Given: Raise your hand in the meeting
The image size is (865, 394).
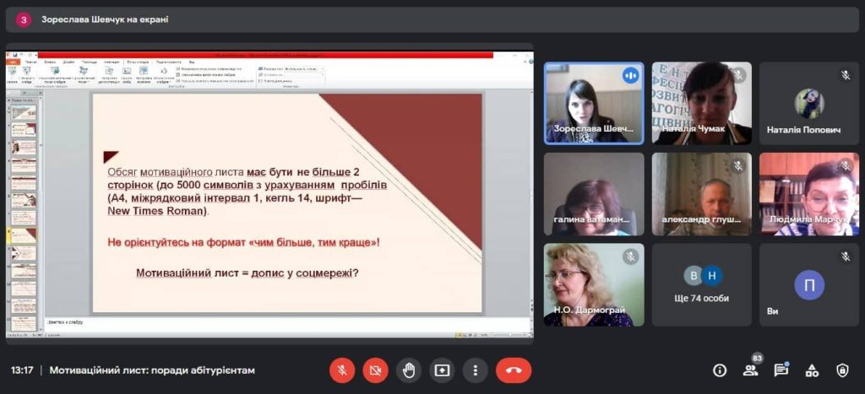Looking at the screenshot, I should click(x=409, y=370).
